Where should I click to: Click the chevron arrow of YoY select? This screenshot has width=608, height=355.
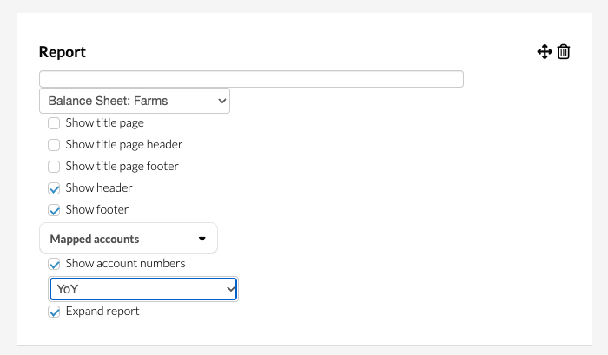pyautogui.click(x=230, y=289)
